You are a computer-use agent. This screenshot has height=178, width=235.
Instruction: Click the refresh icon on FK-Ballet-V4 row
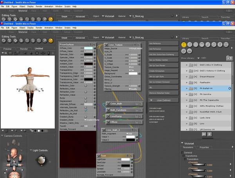tap(230, 88)
